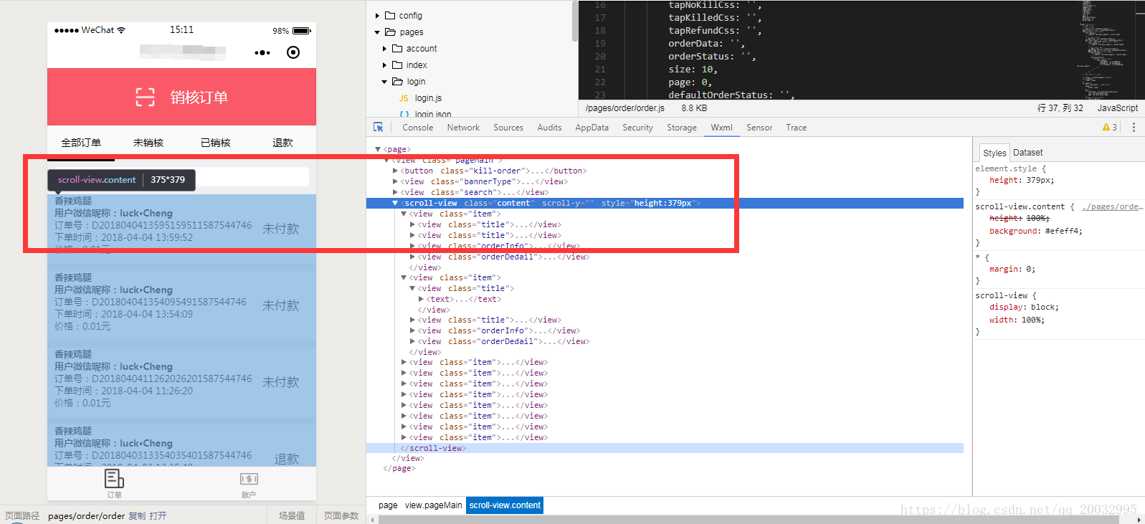Expand the bannerType view node

click(395, 181)
